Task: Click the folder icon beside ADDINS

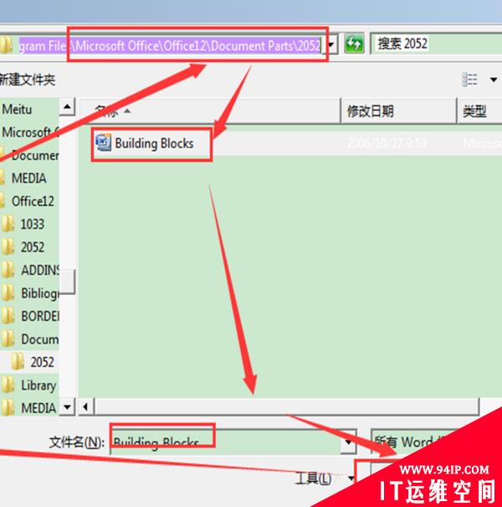Action: 8,270
